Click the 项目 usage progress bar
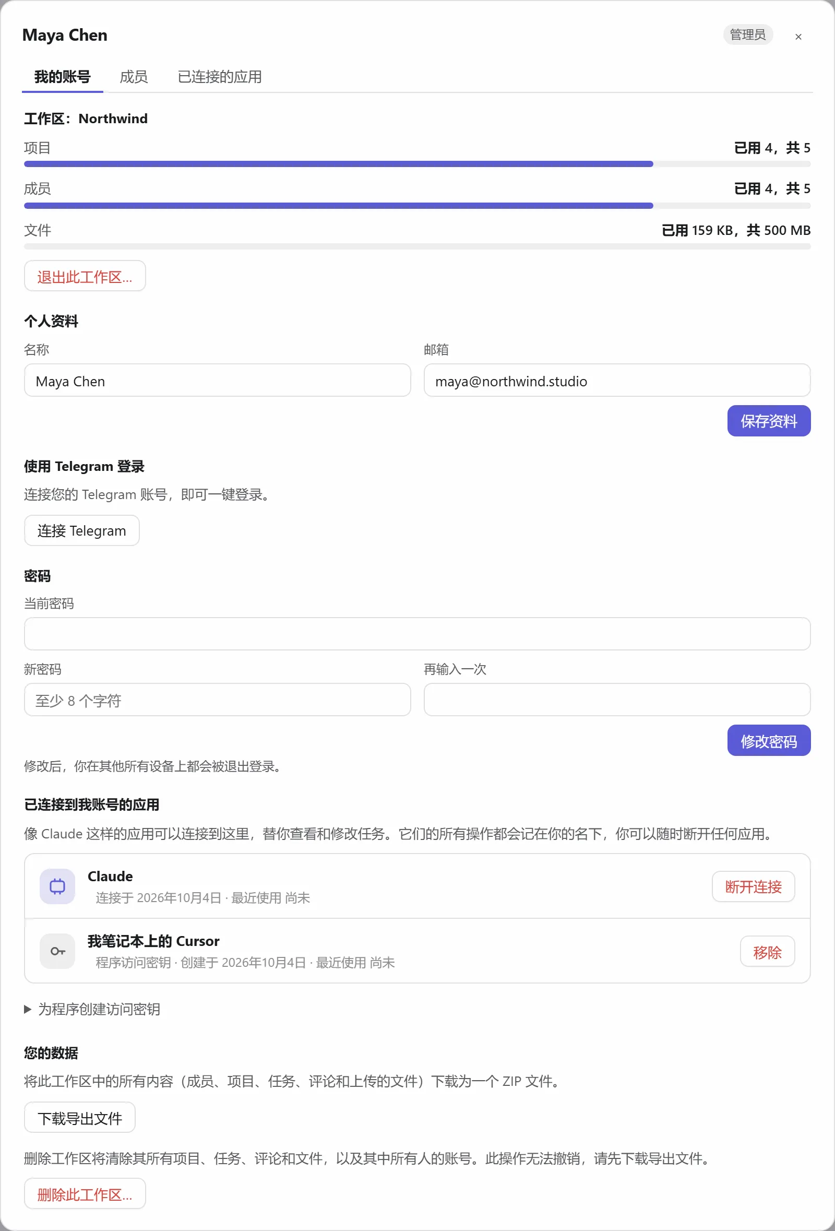 point(417,164)
